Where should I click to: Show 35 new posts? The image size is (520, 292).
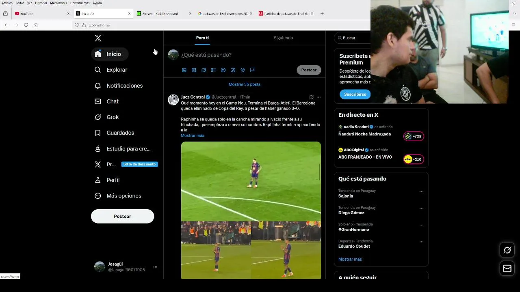click(x=244, y=84)
